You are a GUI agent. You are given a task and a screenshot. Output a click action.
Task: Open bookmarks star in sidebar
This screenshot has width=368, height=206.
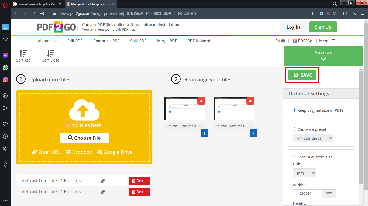pyautogui.click(x=5, y=39)
